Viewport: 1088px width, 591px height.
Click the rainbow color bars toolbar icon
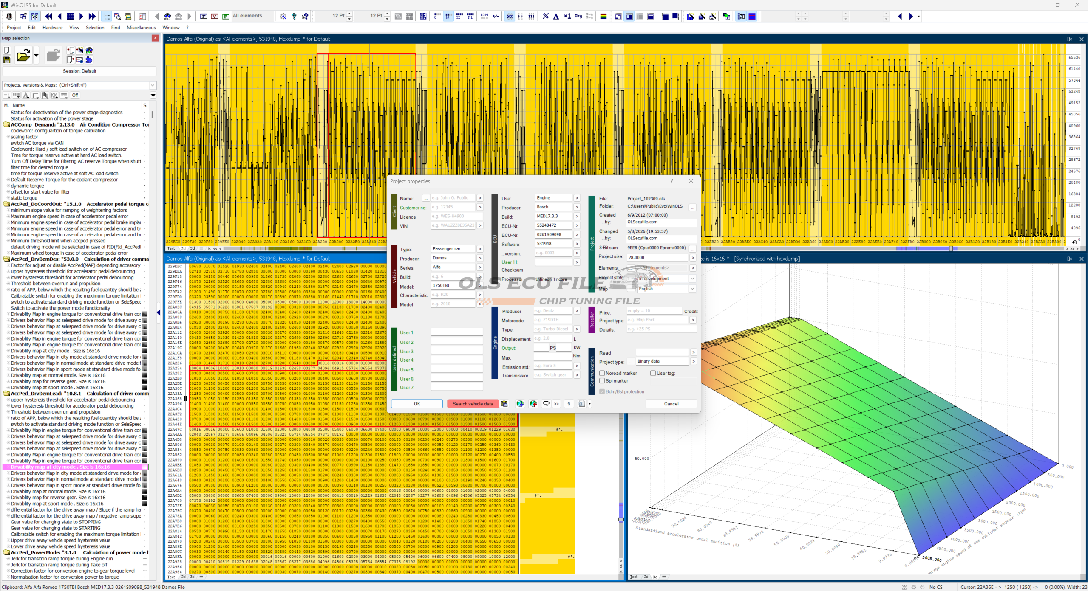[603, 16]
